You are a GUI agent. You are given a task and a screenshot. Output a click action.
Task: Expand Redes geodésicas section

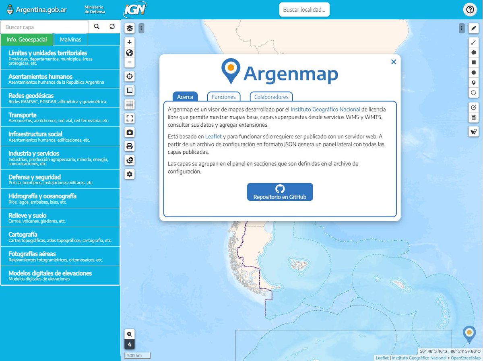tap(60, 98)
